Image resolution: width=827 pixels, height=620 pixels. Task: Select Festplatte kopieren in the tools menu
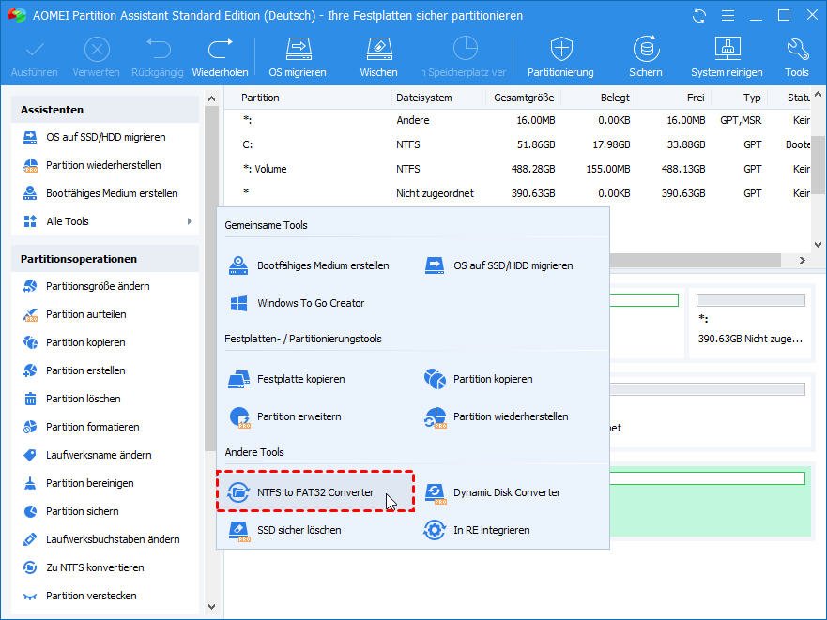point(286,379)
